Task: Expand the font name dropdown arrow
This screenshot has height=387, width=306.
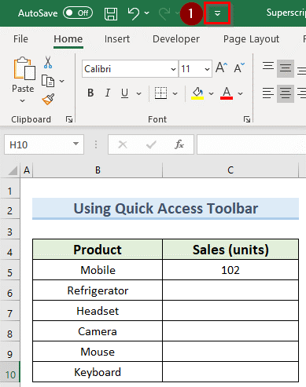Action: [173, 69]
